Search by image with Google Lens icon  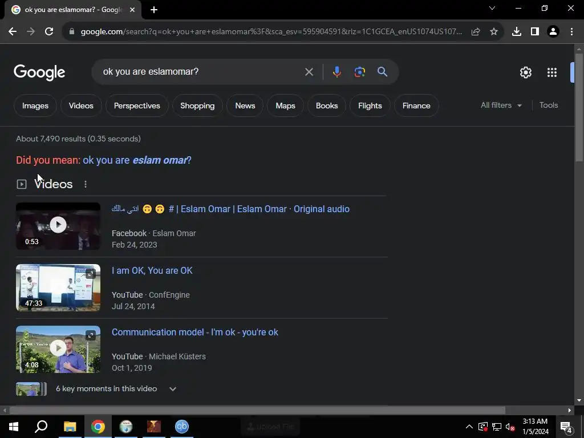coord(360,72)
